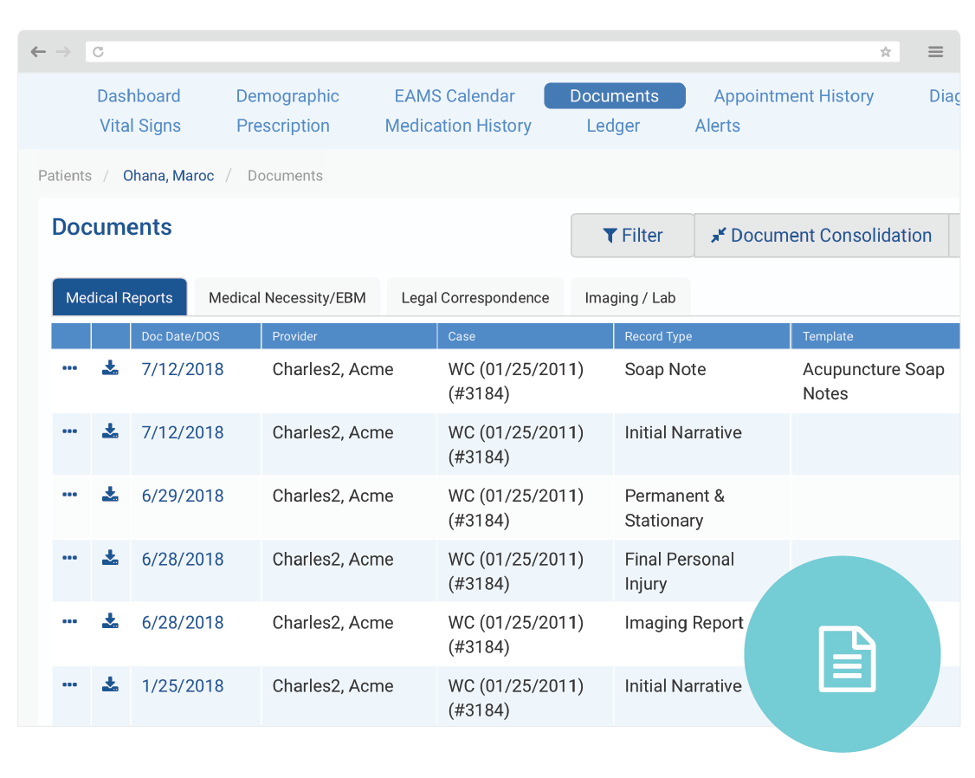Click the "Documents" page heading
Image resolution: width=975 pixels, height=778 pixels.
click(x=112, y=227)
